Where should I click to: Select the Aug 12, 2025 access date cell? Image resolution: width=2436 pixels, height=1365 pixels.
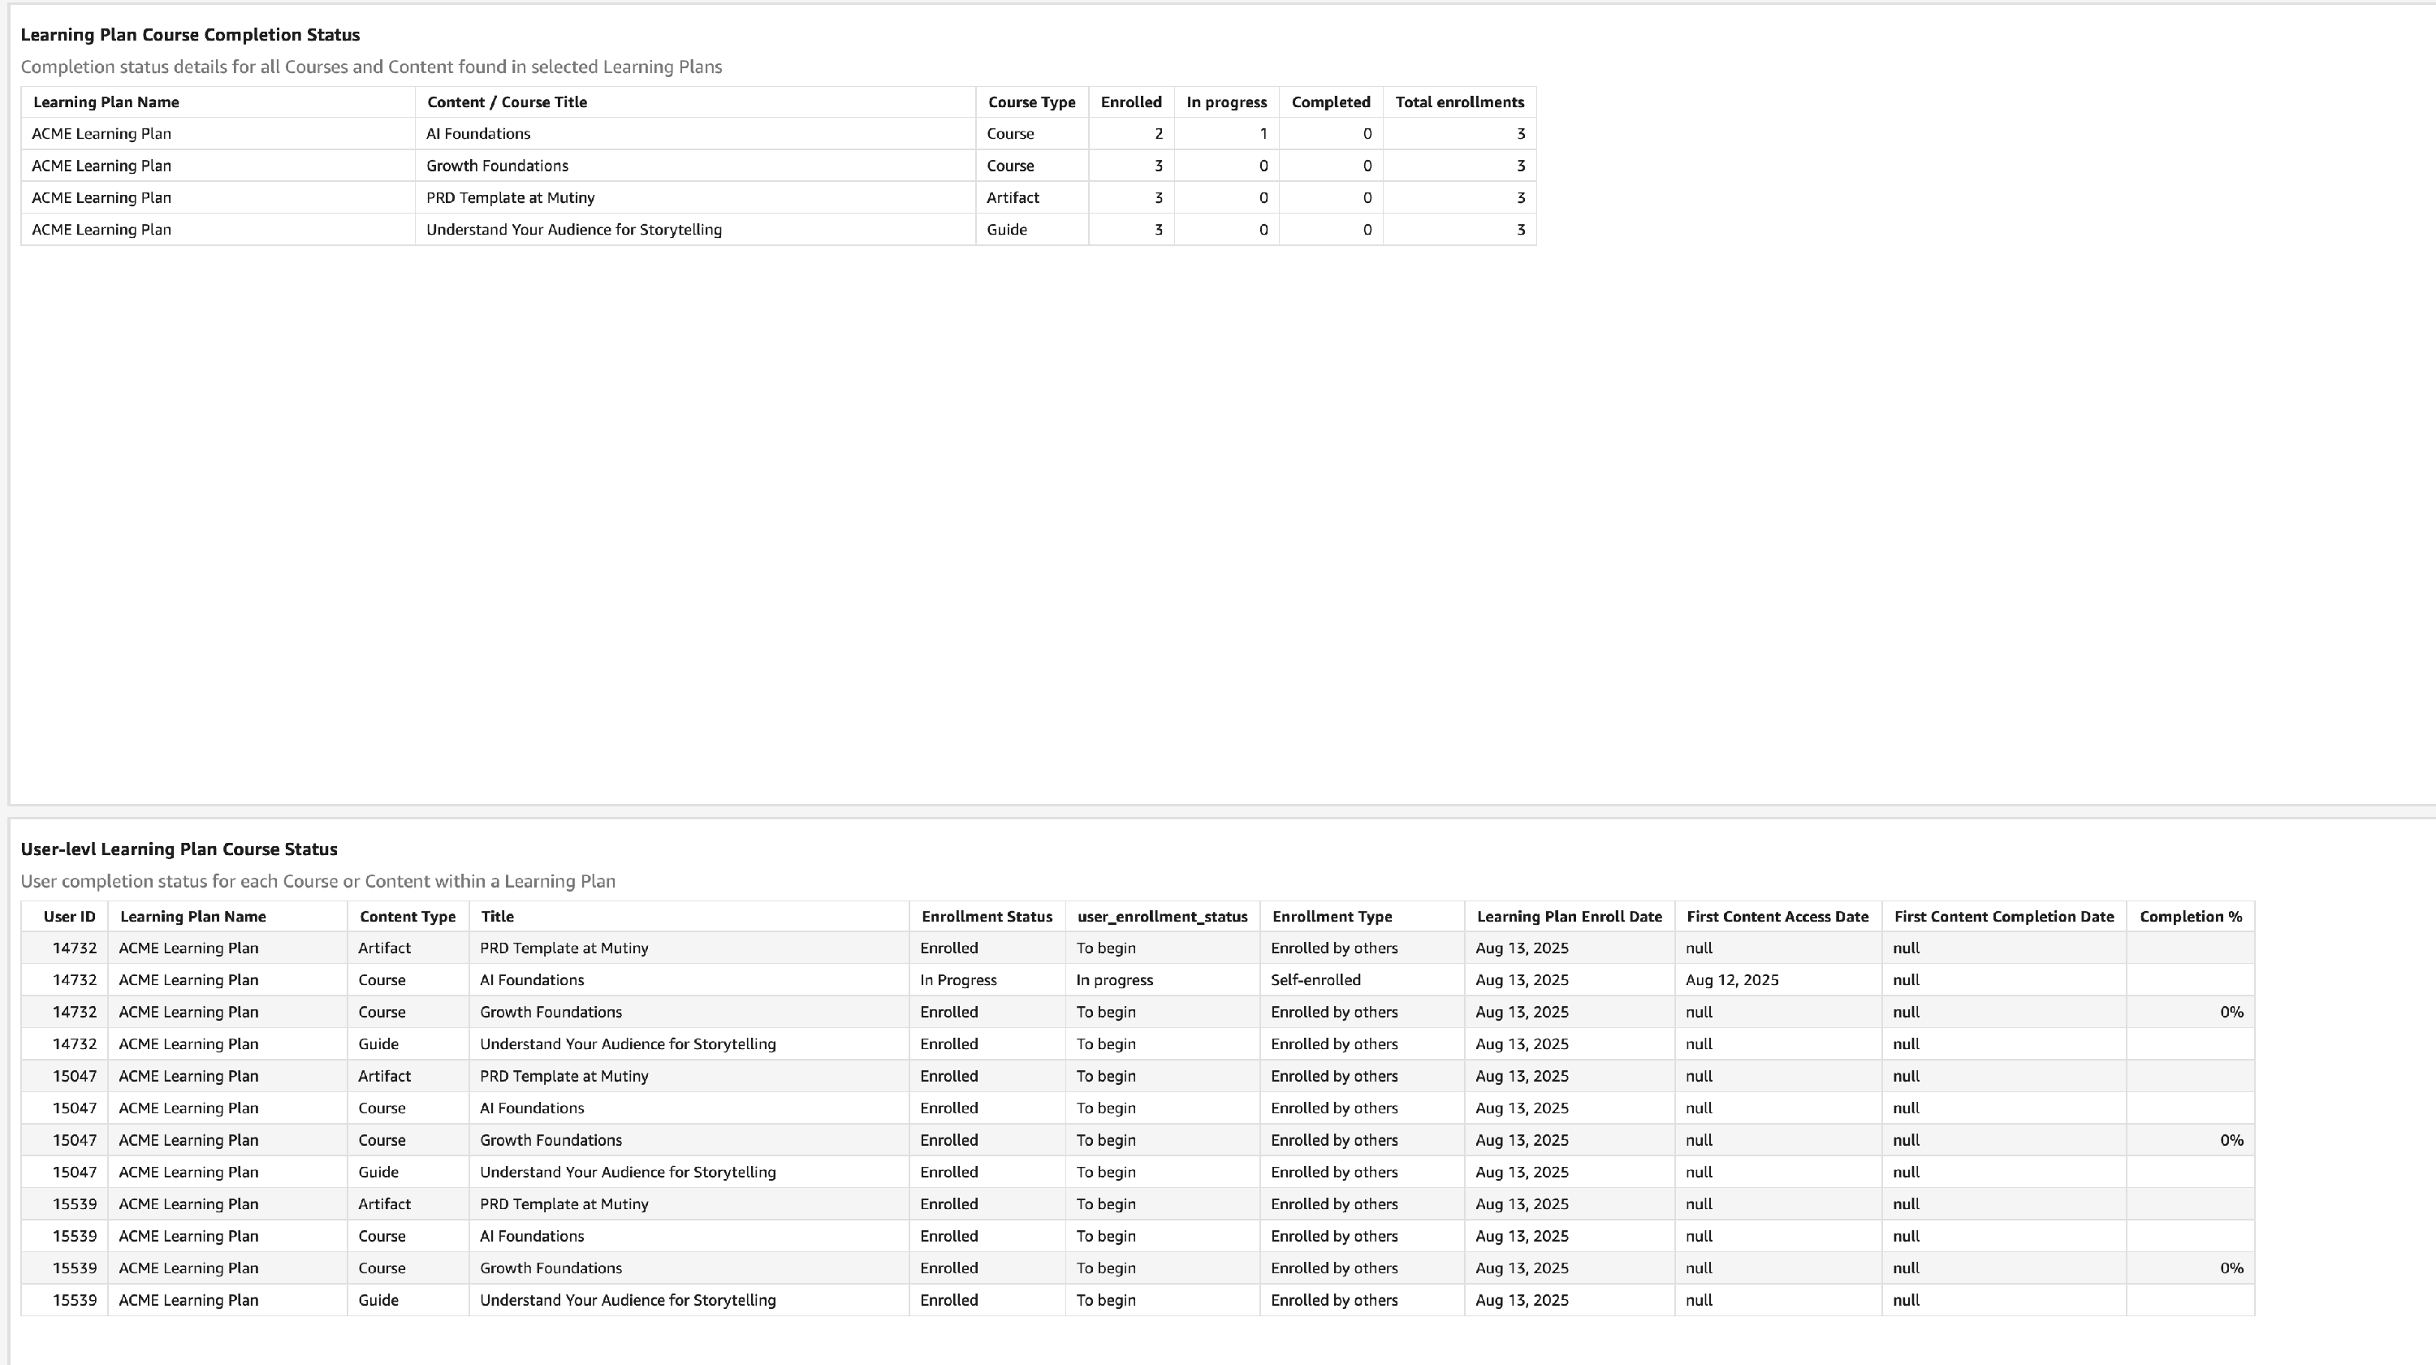point(1731,980)
